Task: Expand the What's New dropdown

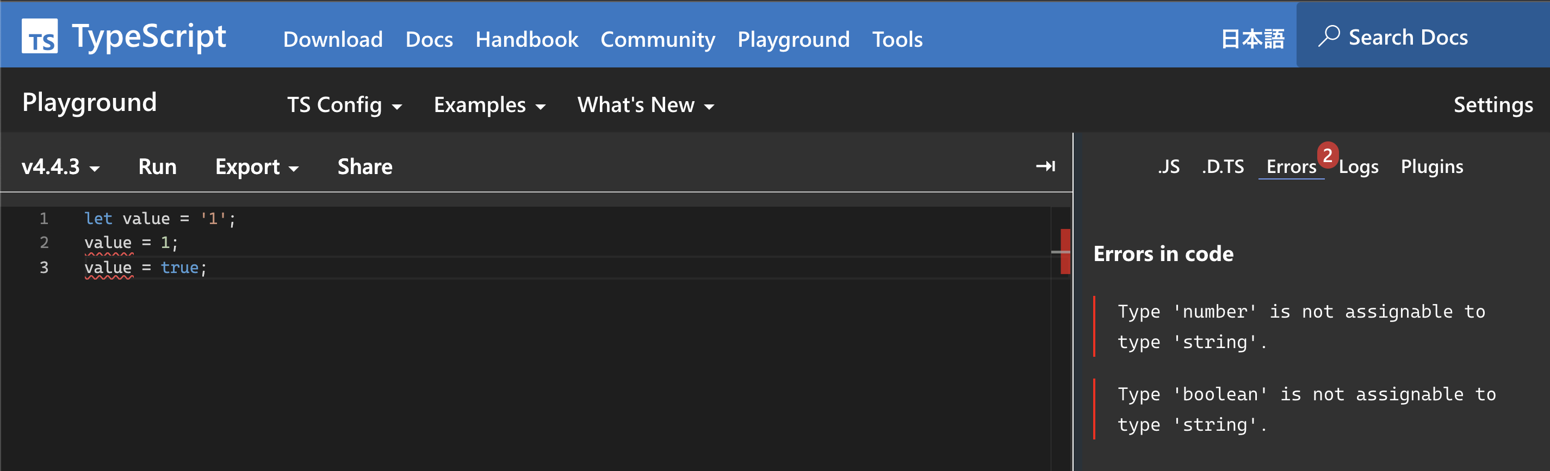Action: 645,106
